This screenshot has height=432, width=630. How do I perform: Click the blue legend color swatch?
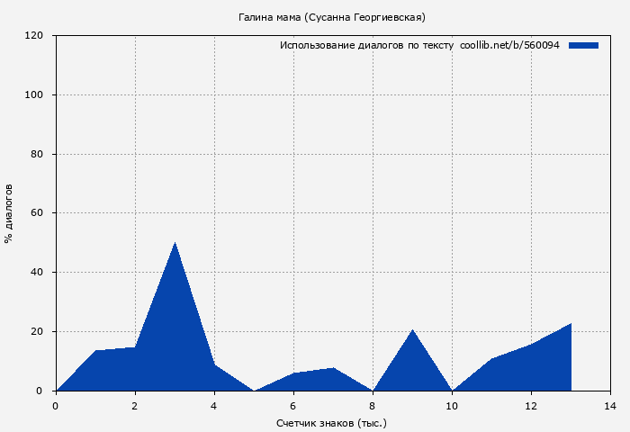coord(583,45)
